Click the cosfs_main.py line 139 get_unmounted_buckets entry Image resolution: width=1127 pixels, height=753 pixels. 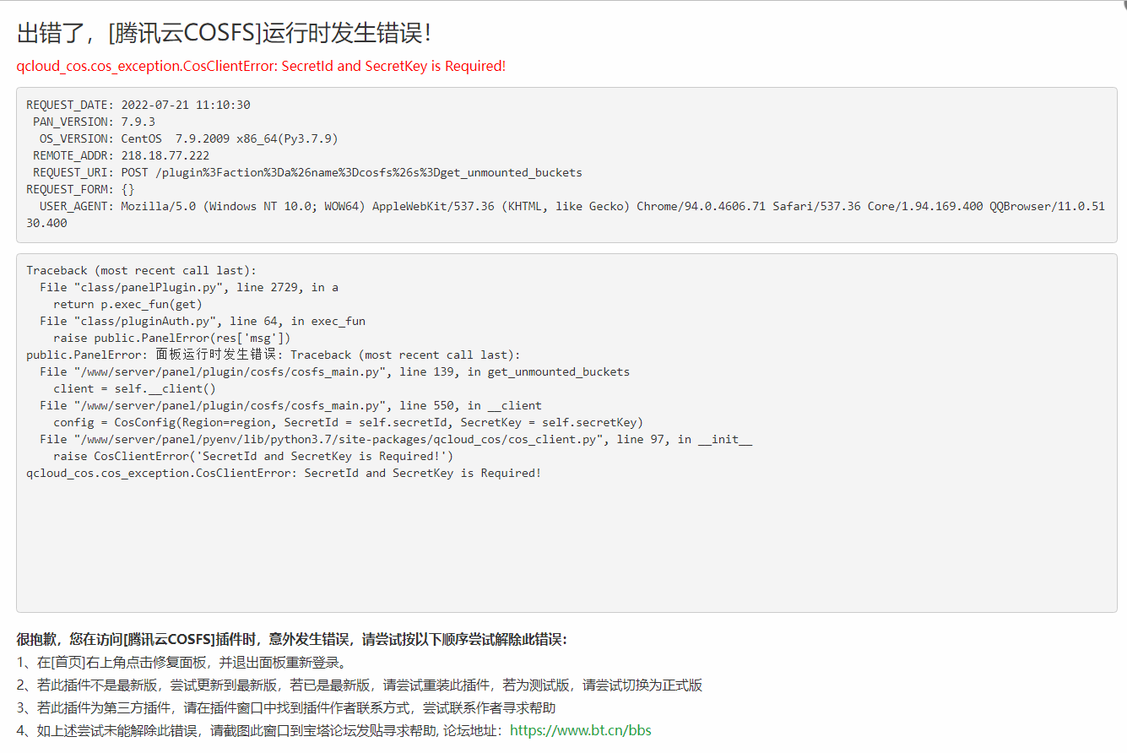334,371
